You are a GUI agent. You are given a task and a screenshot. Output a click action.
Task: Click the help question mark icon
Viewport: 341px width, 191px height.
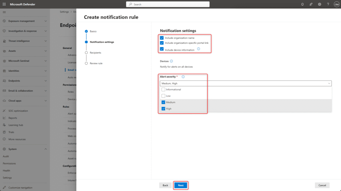328,4
